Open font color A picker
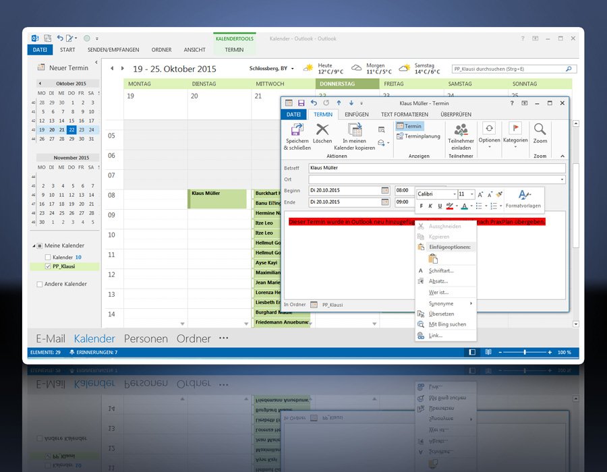This screenshot has height=472, width=607. click(x=465, y=206)
